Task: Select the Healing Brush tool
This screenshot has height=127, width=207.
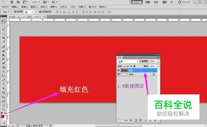Action: (4, 47)
